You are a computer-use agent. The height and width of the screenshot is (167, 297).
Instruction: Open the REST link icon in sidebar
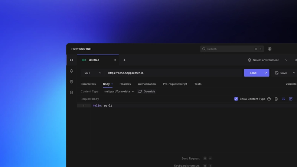tap(71, 60)
